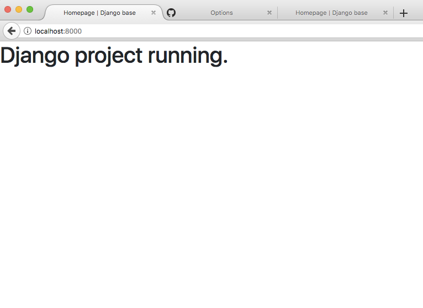Screen dimensions: 423x308
Task: Close the window with red button
Action: click(x=8, y=9)
